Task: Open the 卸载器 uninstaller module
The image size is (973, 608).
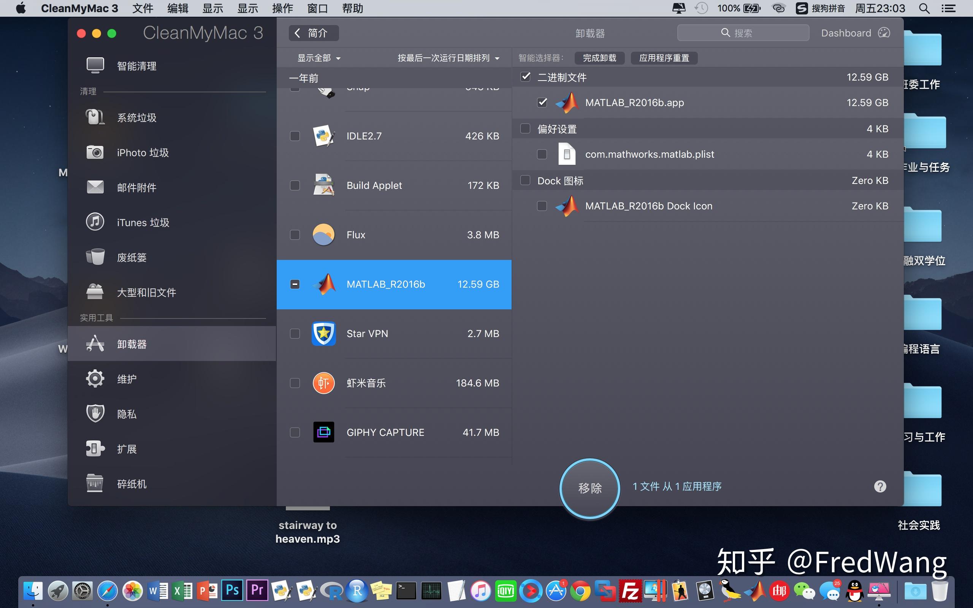Action: tap(171, 344)
